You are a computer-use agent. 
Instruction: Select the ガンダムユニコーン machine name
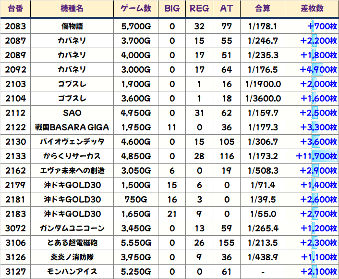click(72, 228)
